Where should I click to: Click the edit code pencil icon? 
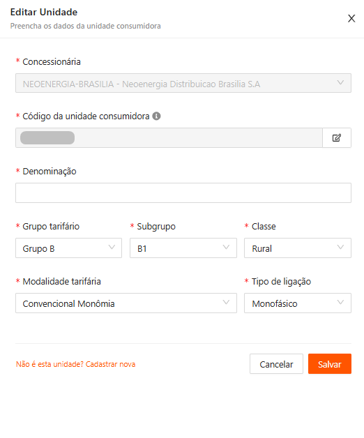337,137
